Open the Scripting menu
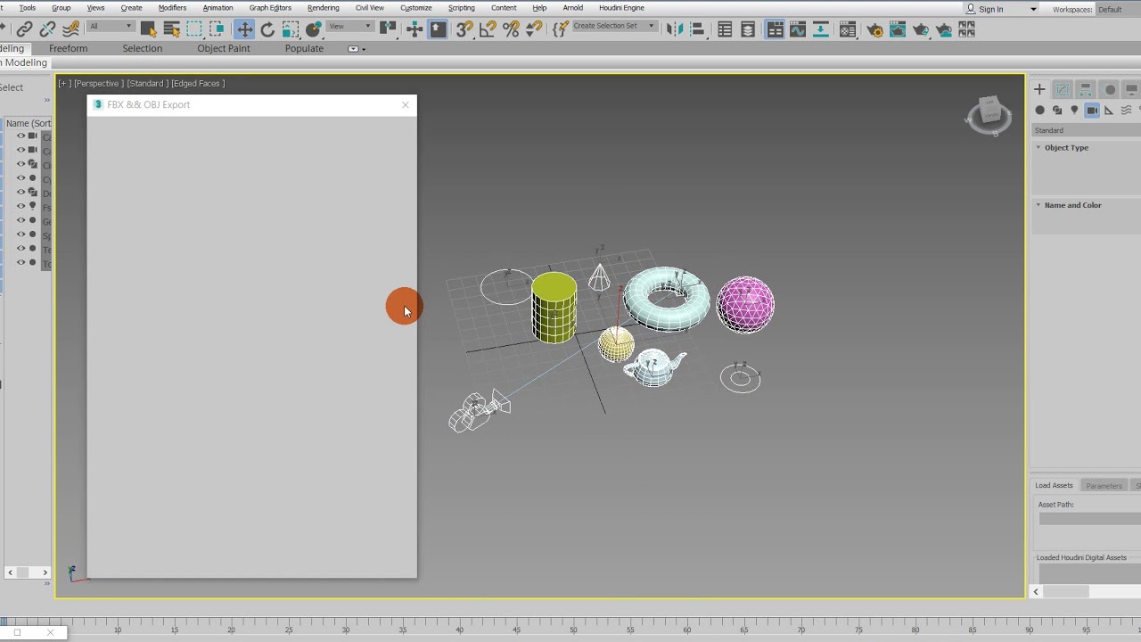Screen dimensions: 1141x642 coord(461,8)
